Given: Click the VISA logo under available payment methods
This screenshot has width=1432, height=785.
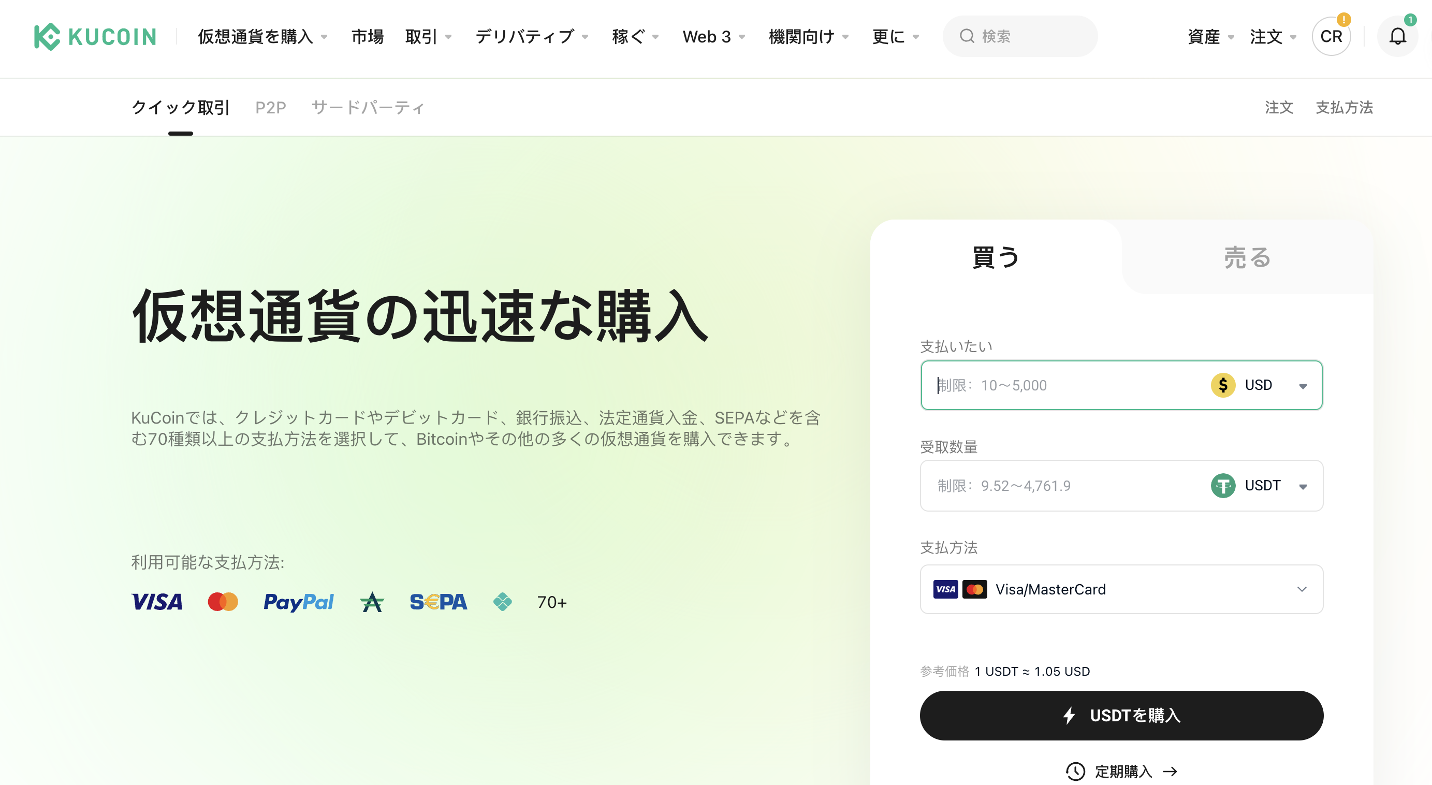Looking at the screenshot, I should [157, 602].
